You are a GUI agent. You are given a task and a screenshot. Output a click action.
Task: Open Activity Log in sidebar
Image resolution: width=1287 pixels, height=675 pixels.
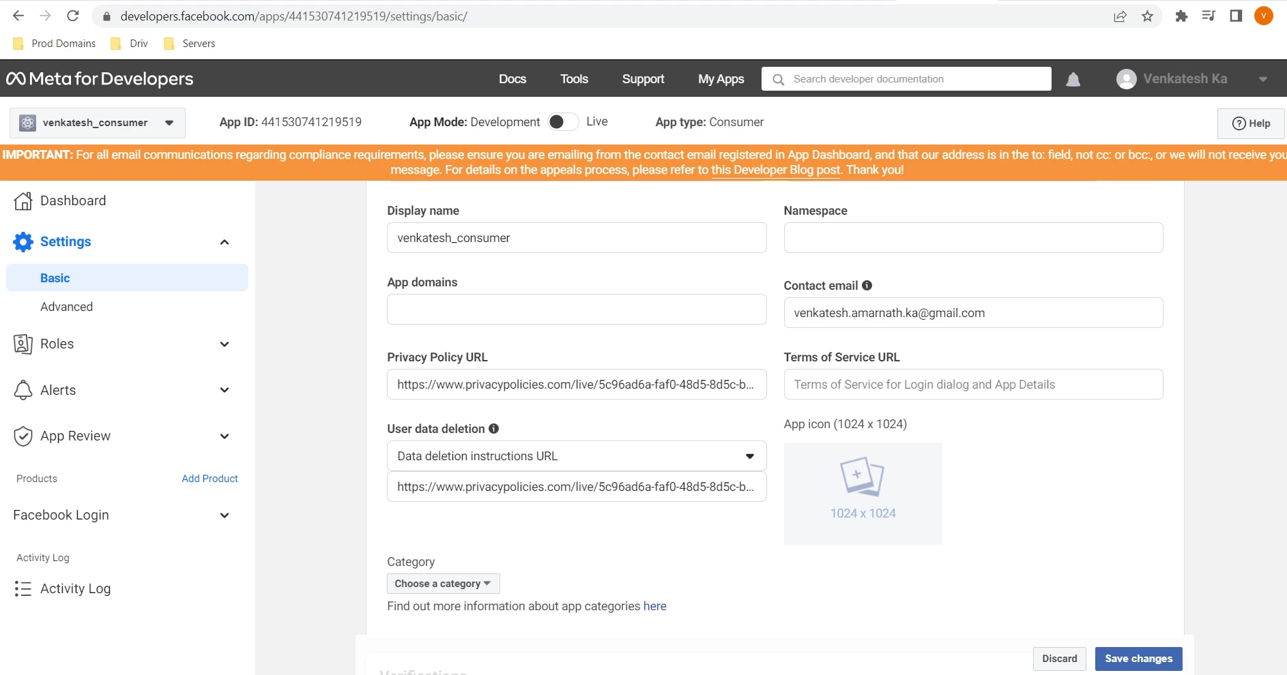coord(75,588)
